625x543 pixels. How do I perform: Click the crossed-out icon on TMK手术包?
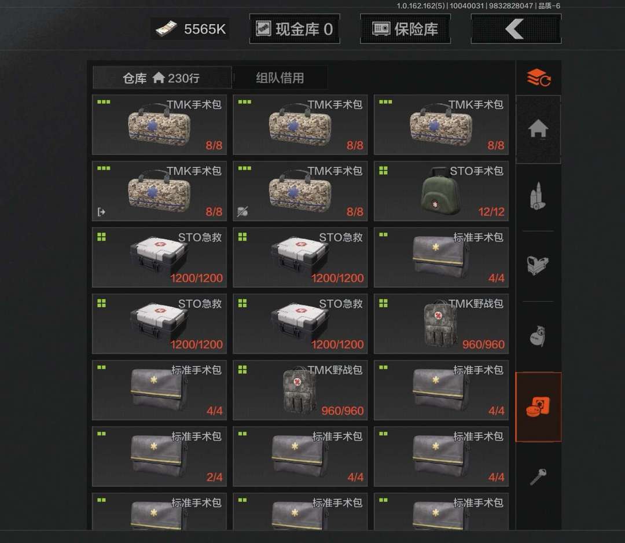[242, 211]
